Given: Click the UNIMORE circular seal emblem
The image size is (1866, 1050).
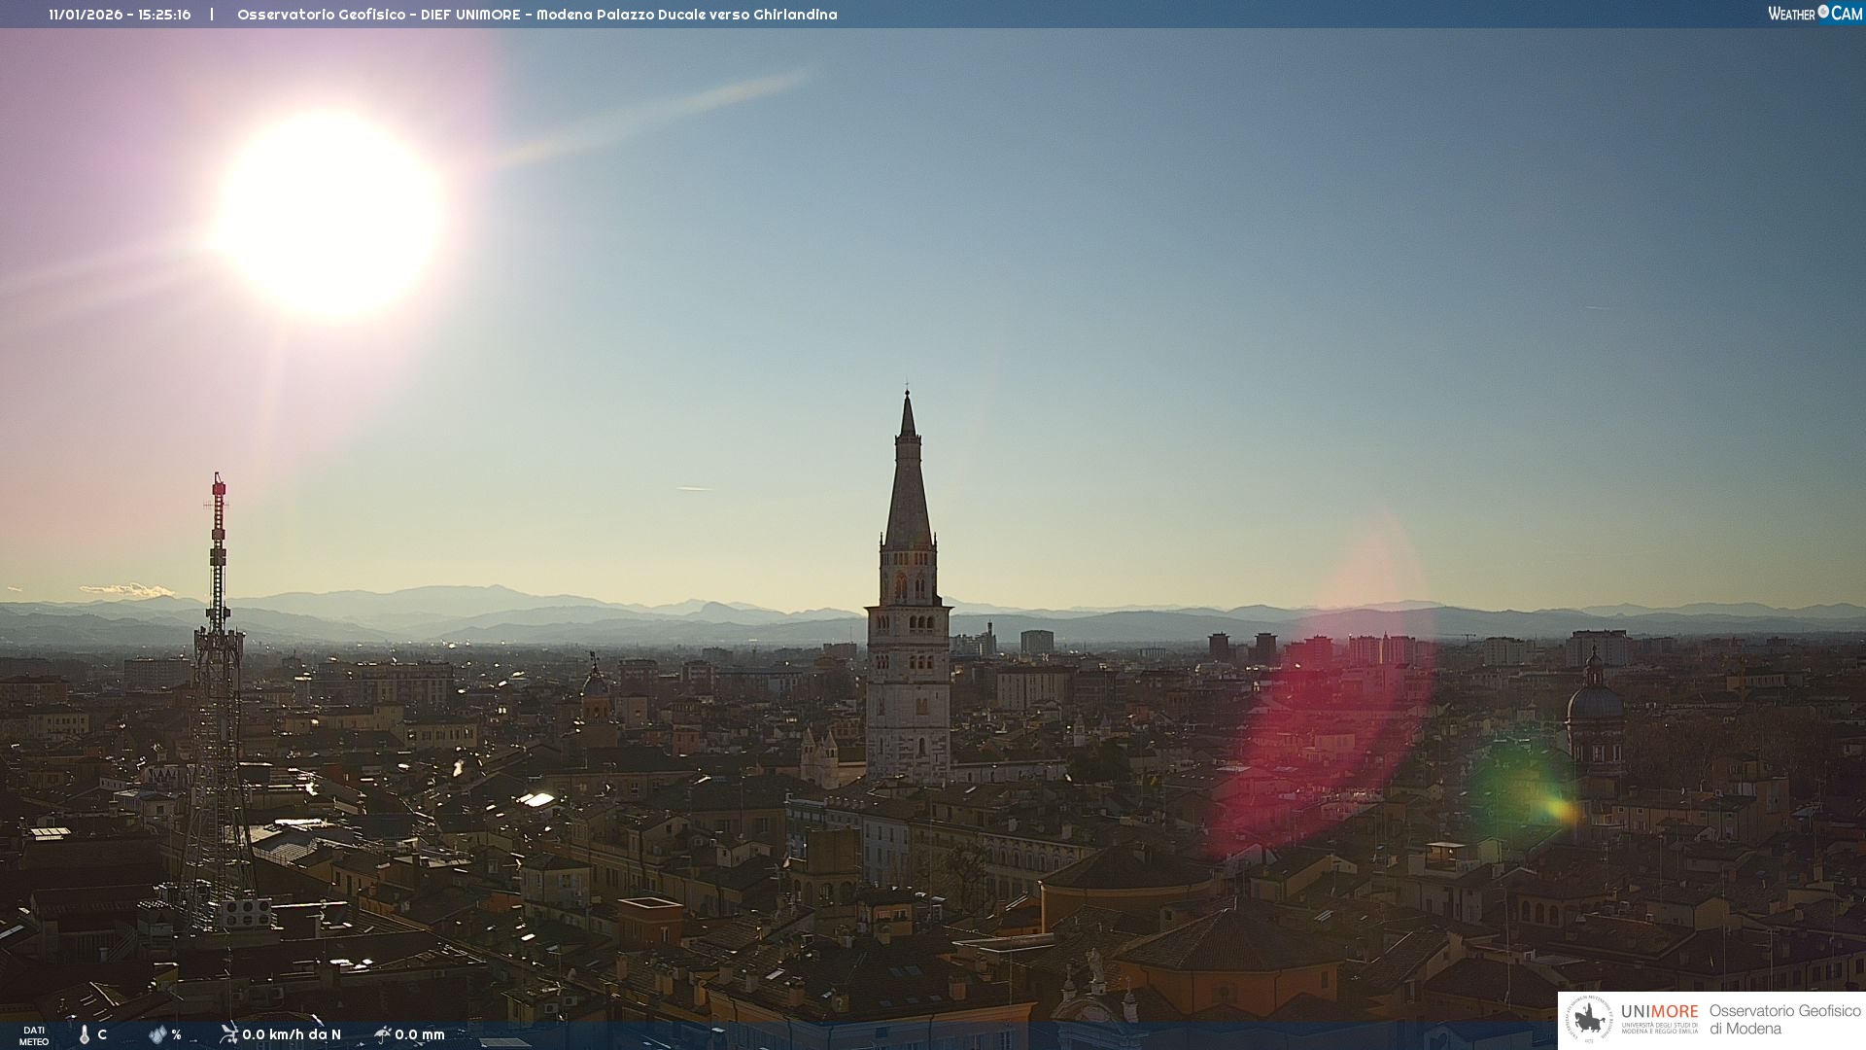Looking at the screenshot, I should point(1590,1020).
